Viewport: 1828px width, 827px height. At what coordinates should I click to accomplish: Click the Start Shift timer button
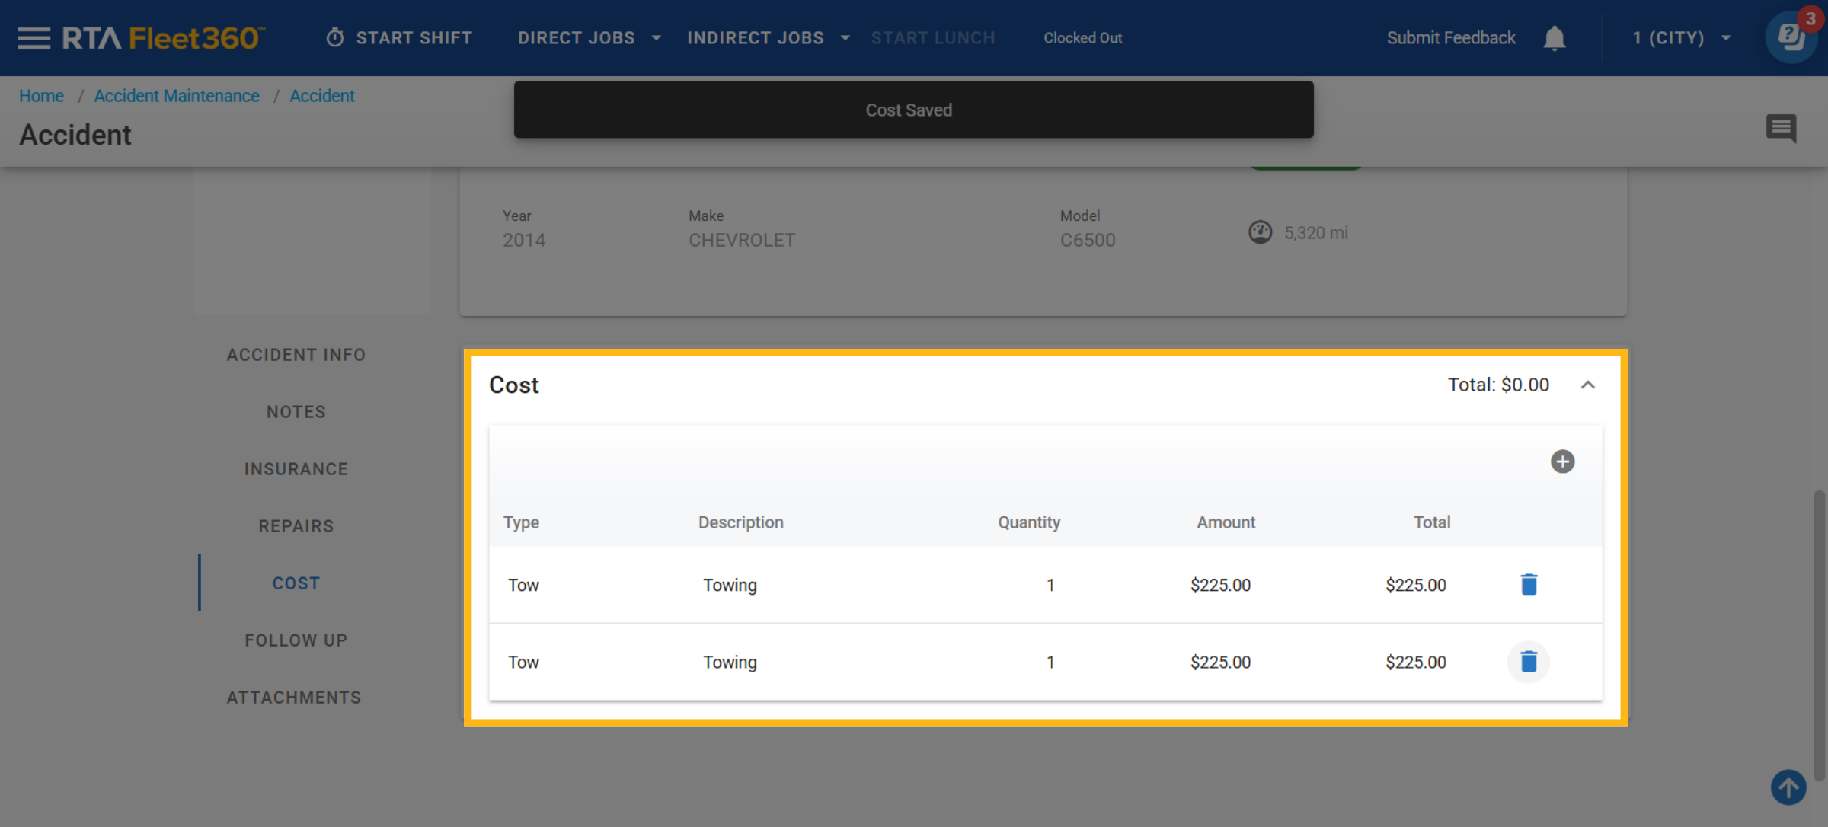[x=399, y=38]
